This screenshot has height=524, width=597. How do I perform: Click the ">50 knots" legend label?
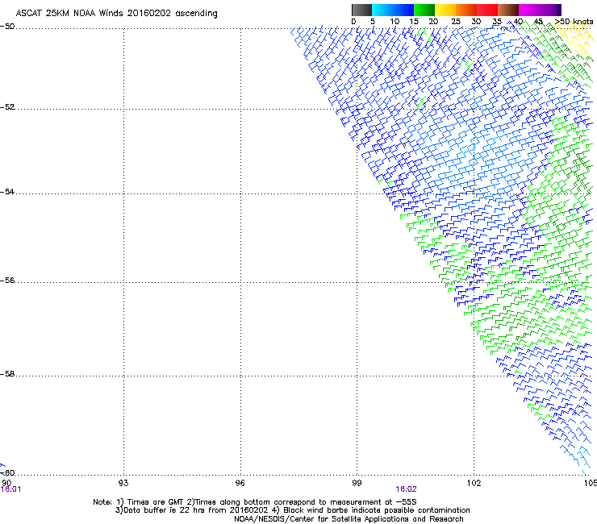pos(574,21)
